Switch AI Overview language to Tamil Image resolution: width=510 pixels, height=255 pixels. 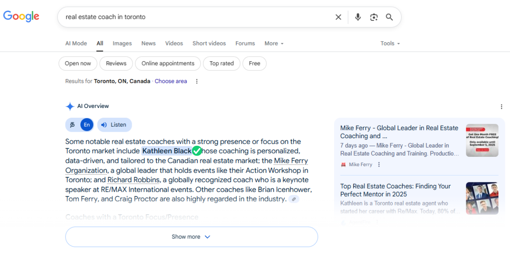coord(73,125)
